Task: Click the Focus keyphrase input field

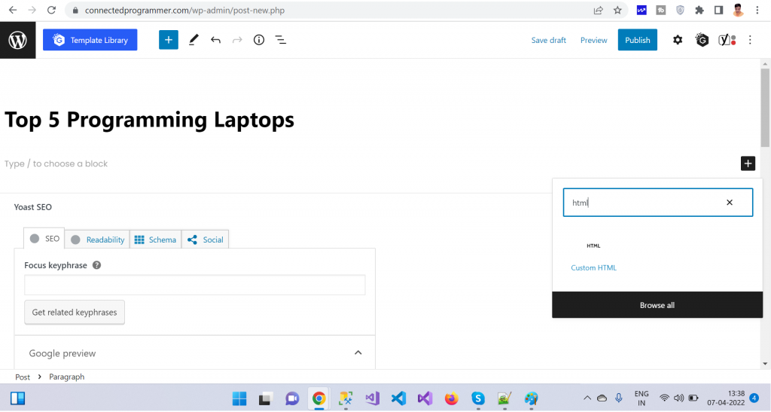Action: click(194, 285)
